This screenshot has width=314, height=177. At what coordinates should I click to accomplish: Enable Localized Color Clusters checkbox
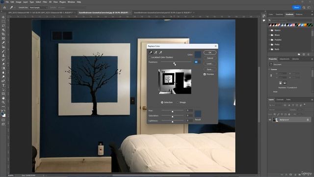[150, 58]
